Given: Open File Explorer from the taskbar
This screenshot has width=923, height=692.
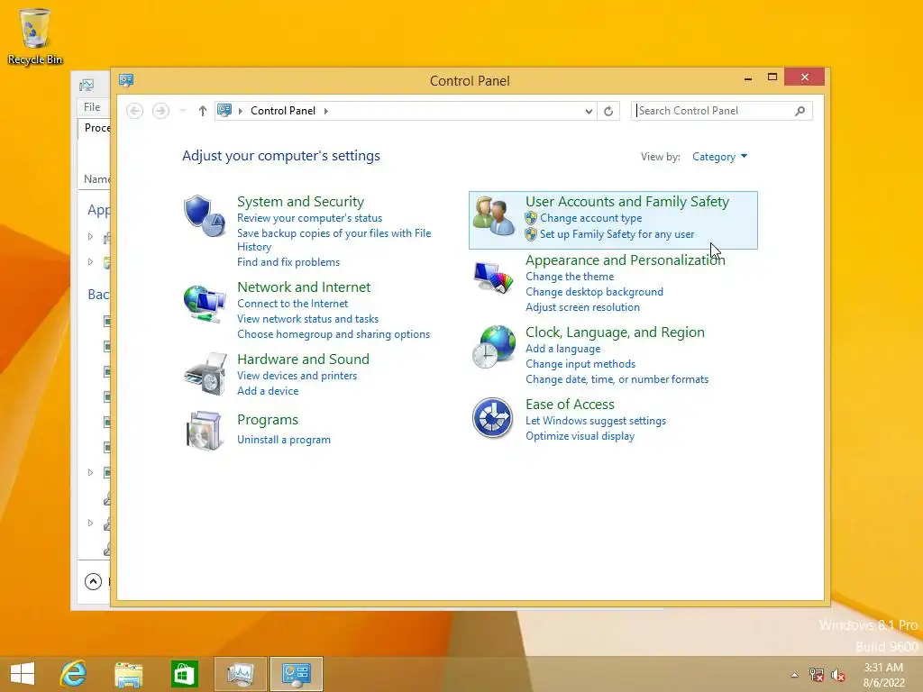Looking at the screenshot, I should coord(128,674).
